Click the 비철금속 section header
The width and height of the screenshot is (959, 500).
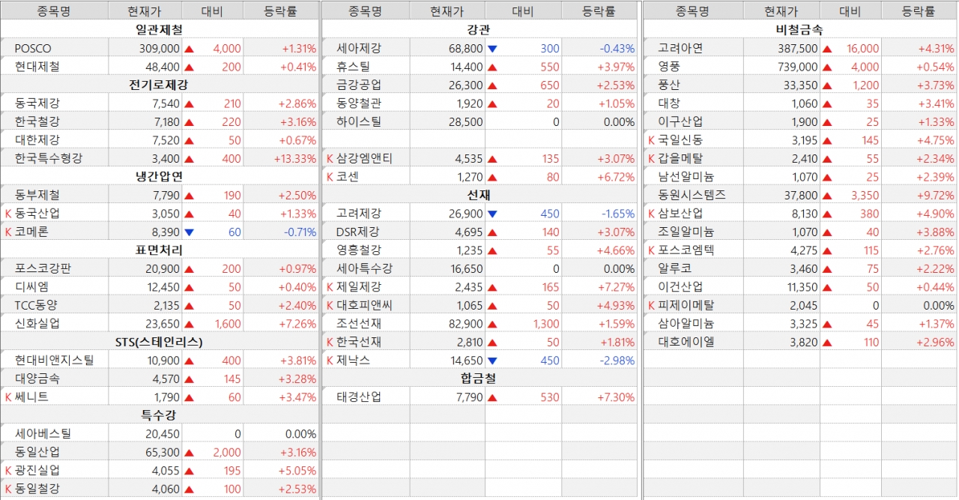pyautogui.click(x=799, y=30)
